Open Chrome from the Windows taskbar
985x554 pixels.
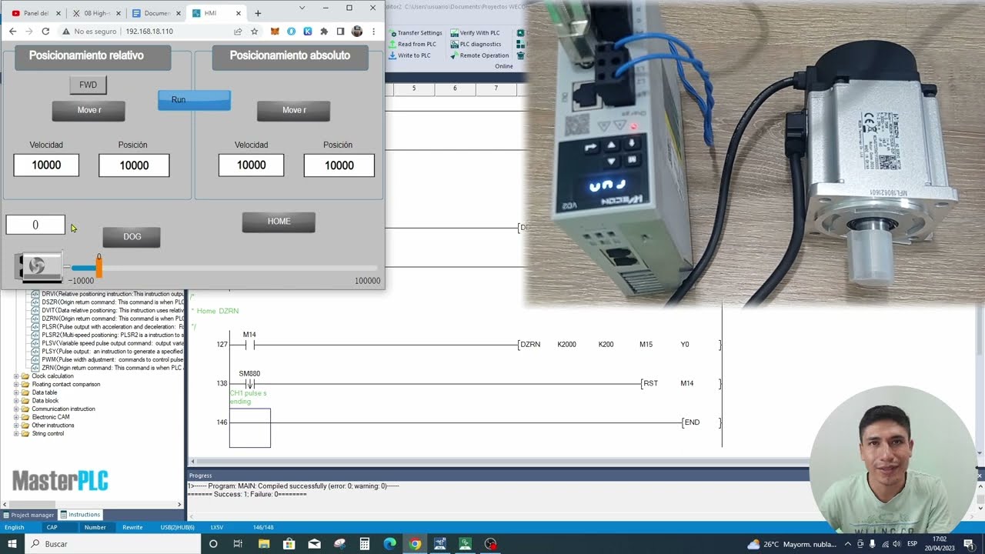[415, 544]
